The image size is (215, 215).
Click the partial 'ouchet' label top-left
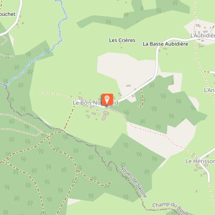point(8,14)
